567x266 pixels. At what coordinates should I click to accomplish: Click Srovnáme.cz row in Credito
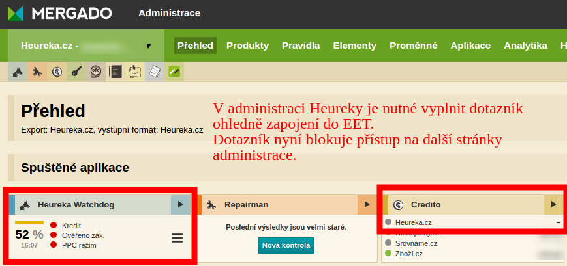pos(472,243)
